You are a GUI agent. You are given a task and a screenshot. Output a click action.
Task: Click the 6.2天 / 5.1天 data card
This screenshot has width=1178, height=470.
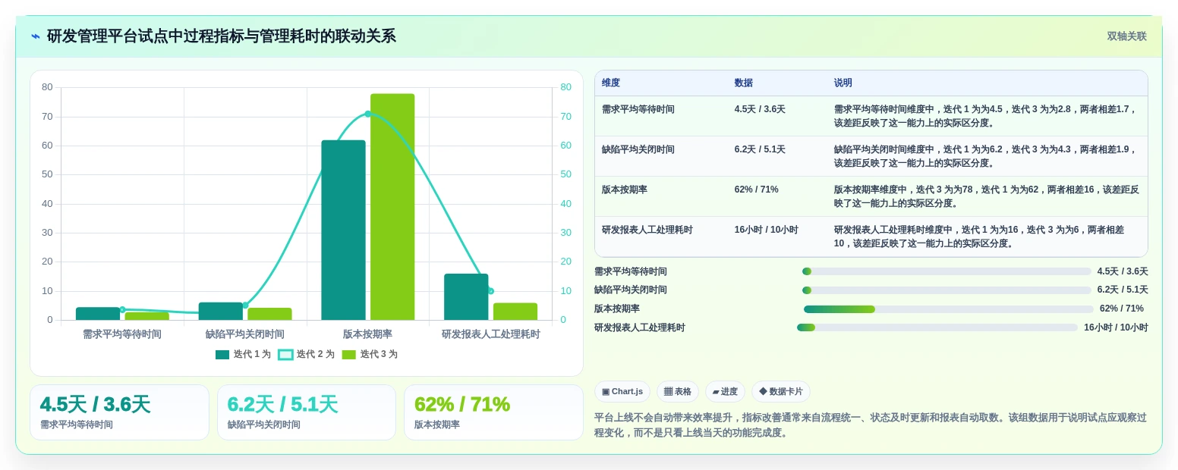(x=307, y=412)
